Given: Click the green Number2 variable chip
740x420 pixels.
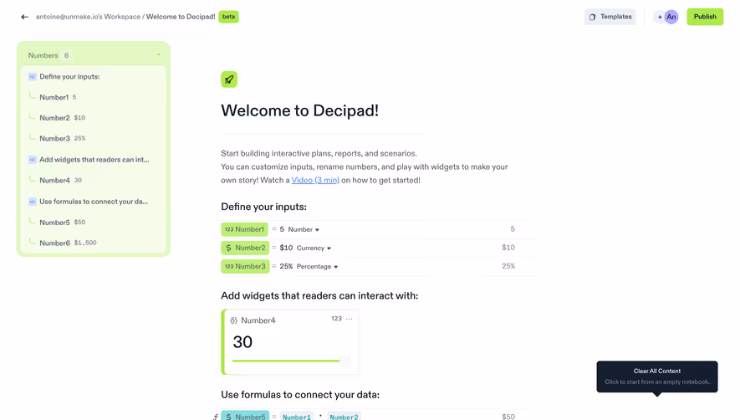Looking at the screenshot, I should 245,248.
